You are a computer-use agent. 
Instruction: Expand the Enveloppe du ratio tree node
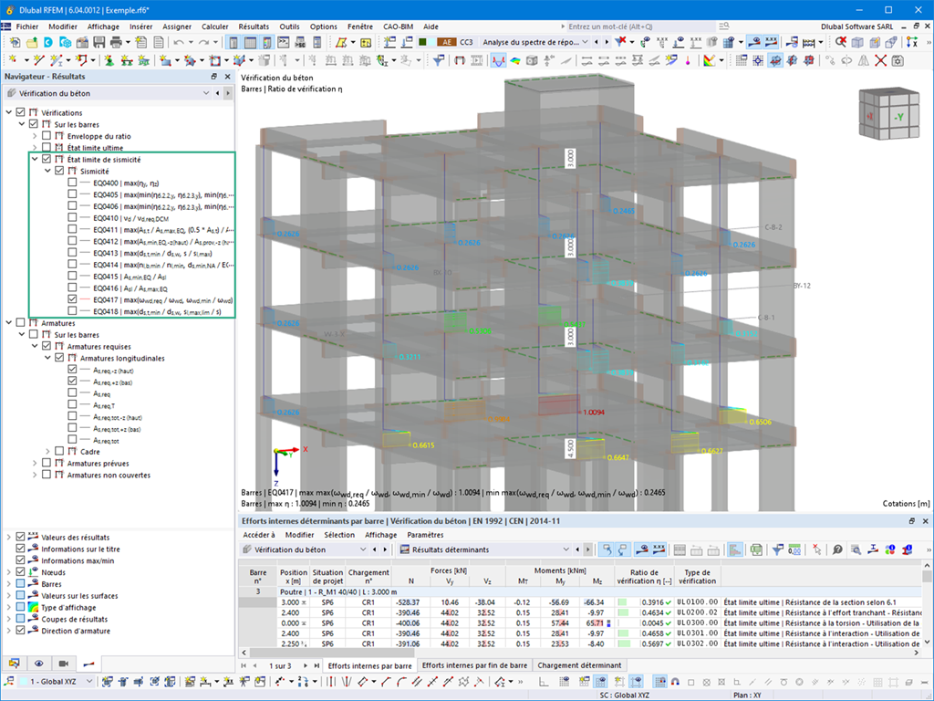tap(35, 136)
